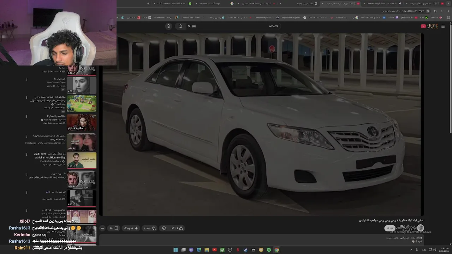Reload the page in Chrome
Screen dimensions: 452x254
pyautogui.click(x=435, y=11)
